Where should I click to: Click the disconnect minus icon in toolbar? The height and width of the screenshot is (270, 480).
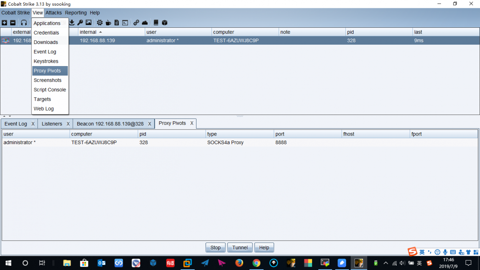tap(13, 23)
